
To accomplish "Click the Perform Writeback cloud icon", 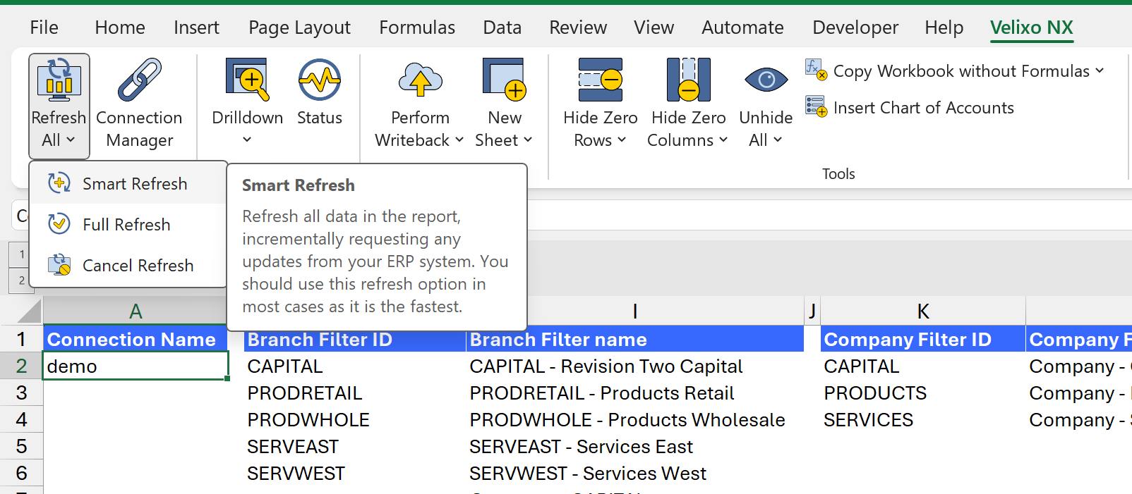I will click(421, 80).
